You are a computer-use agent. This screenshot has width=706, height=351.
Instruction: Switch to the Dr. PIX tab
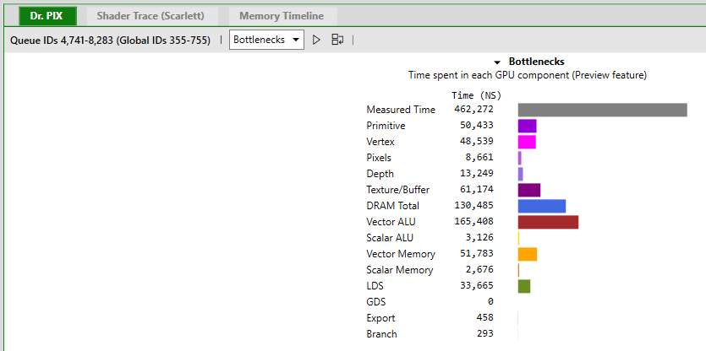(x=47, y=16)
